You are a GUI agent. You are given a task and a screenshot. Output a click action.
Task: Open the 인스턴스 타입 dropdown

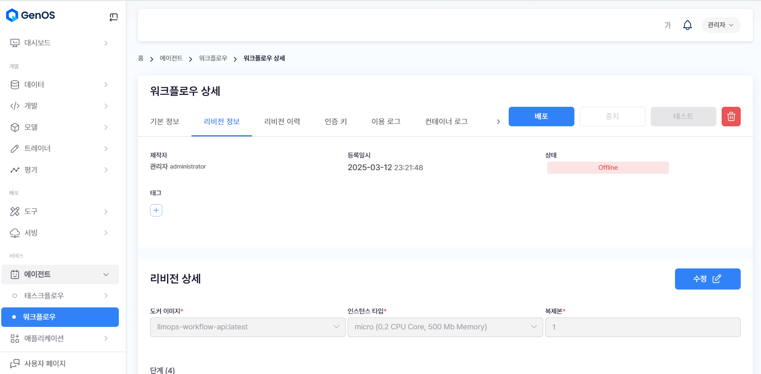[445, 327]
